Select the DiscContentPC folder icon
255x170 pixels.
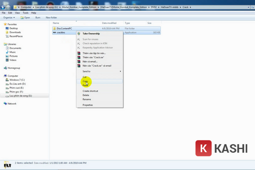(x=55, y=28)
